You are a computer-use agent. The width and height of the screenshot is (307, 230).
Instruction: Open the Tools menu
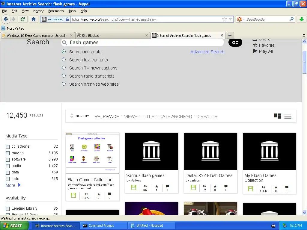[72, 11]
